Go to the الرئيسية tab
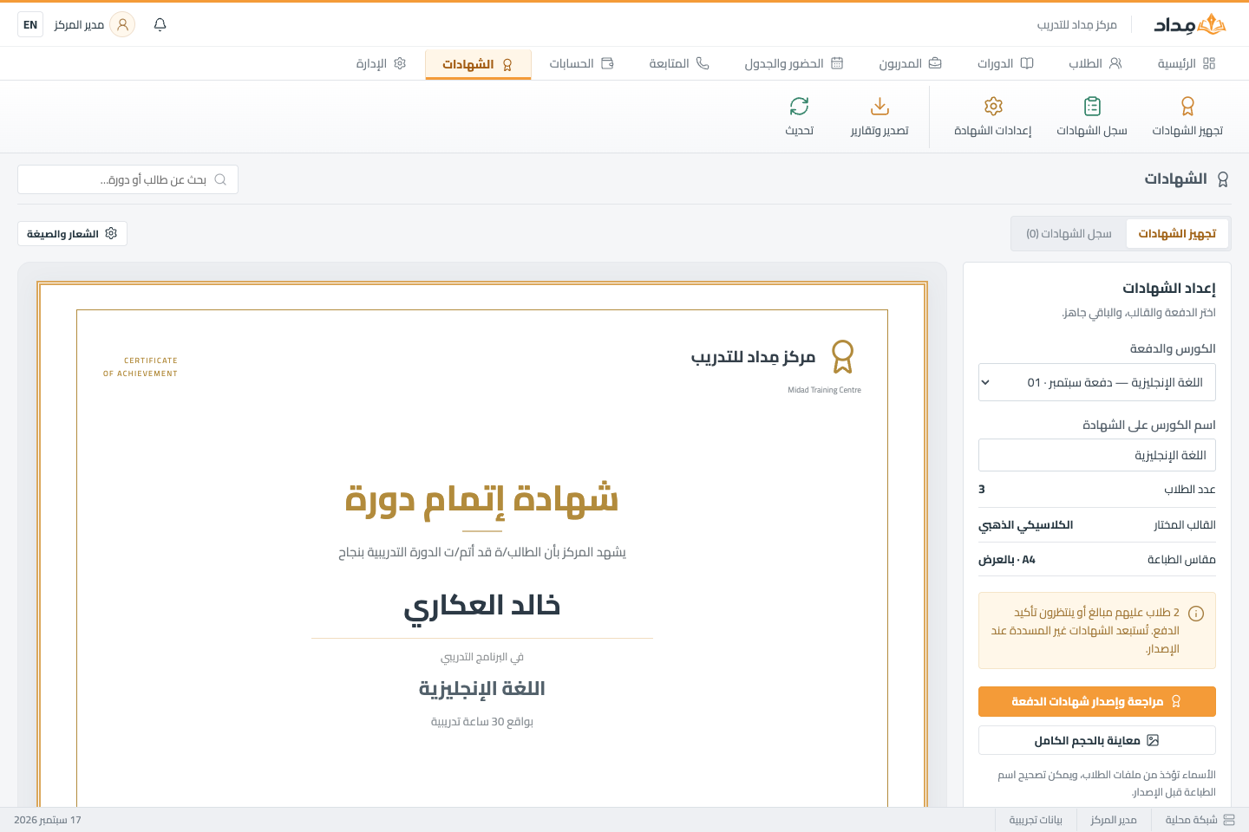Screen dimensions: 1249x832 [1187, 63]
